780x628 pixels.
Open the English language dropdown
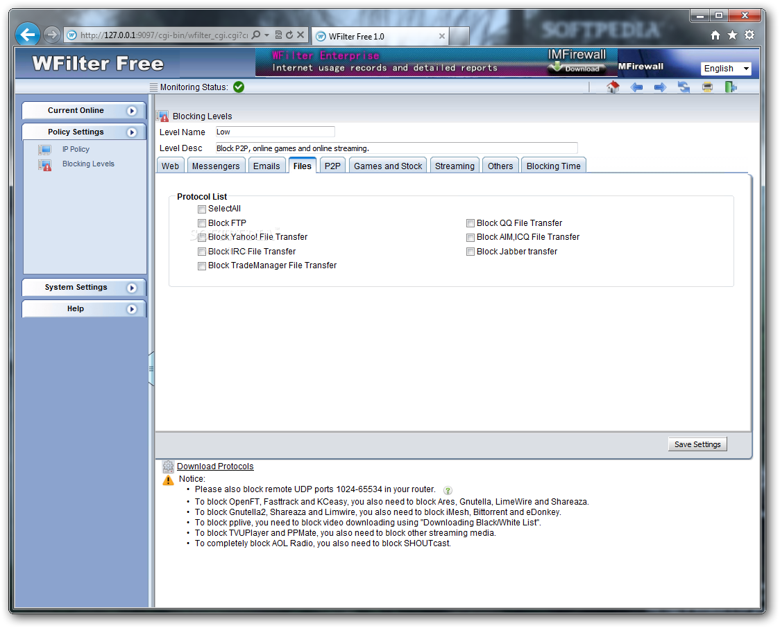(726, 69)
